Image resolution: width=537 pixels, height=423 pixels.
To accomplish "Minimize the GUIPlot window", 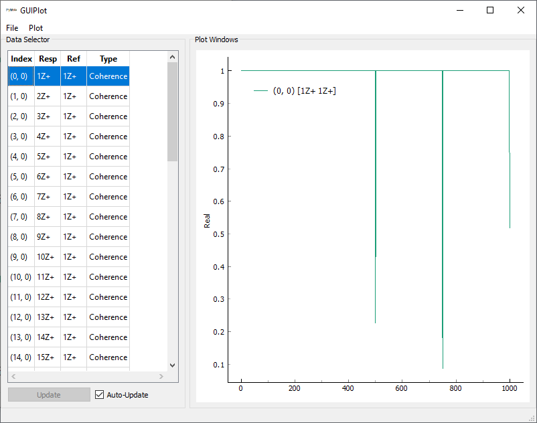I will coord(459,11).
